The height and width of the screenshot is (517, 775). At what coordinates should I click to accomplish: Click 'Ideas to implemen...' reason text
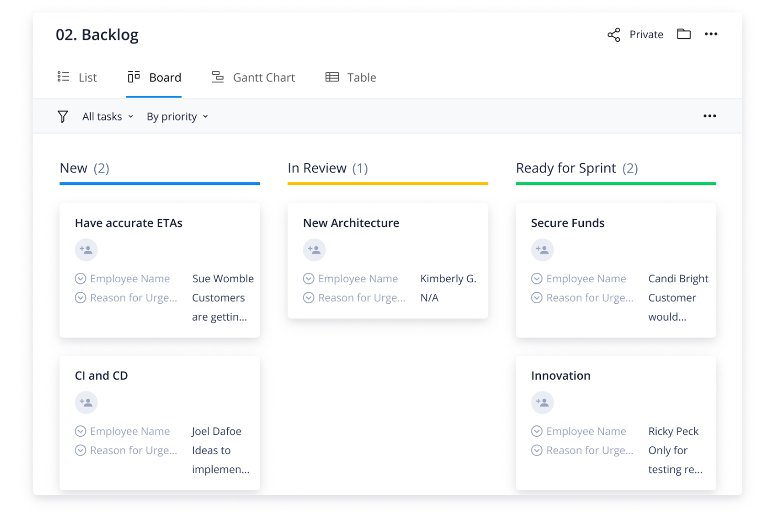point(220,460)
